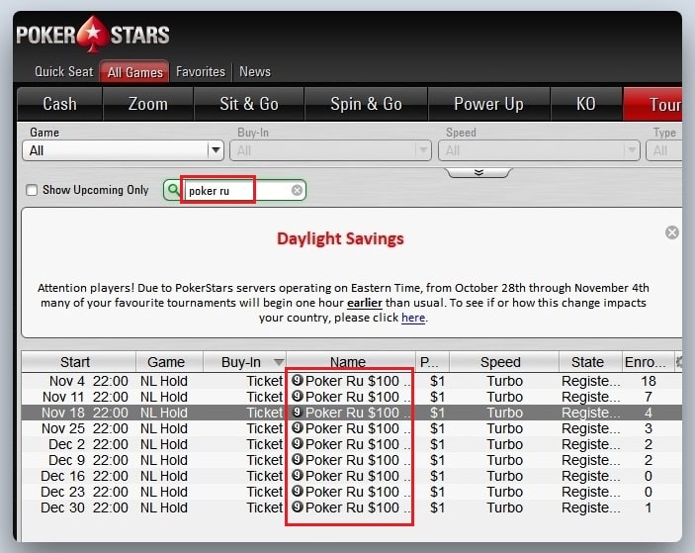Sort by Speed column header
The width and height of the screenshot is (695, 553).
tap(504, 362)
